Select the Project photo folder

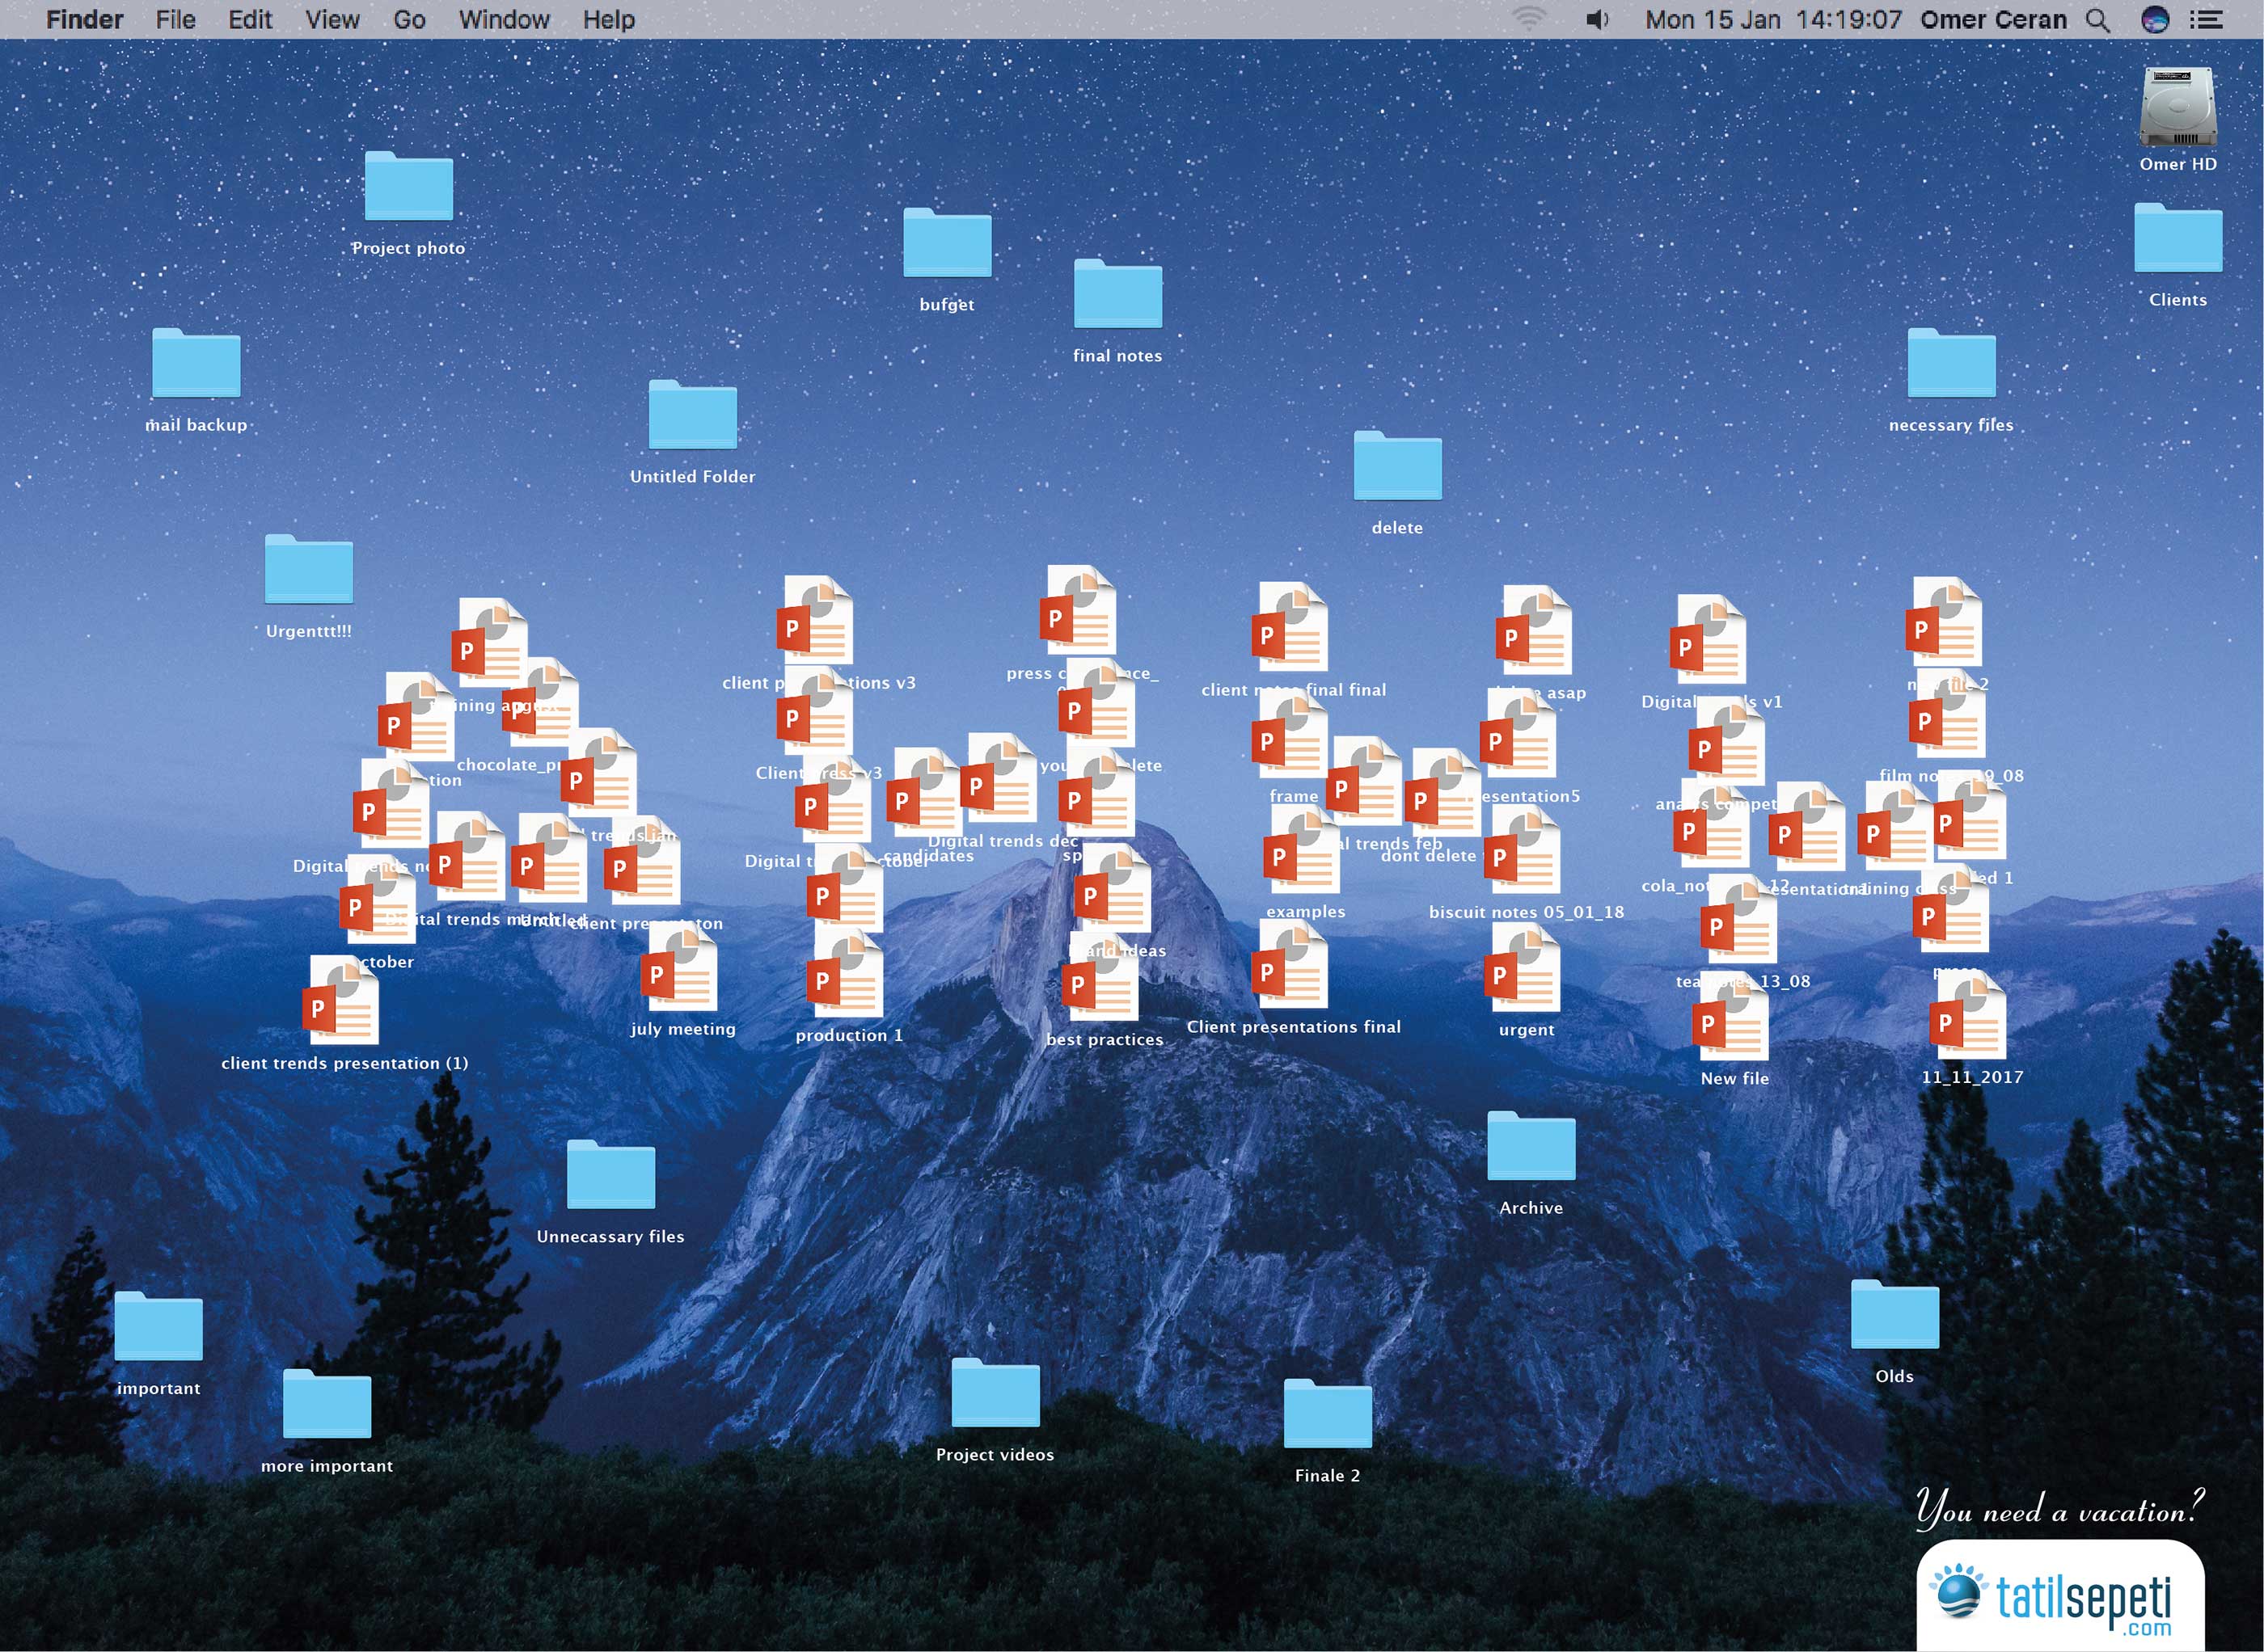(408, 188)
